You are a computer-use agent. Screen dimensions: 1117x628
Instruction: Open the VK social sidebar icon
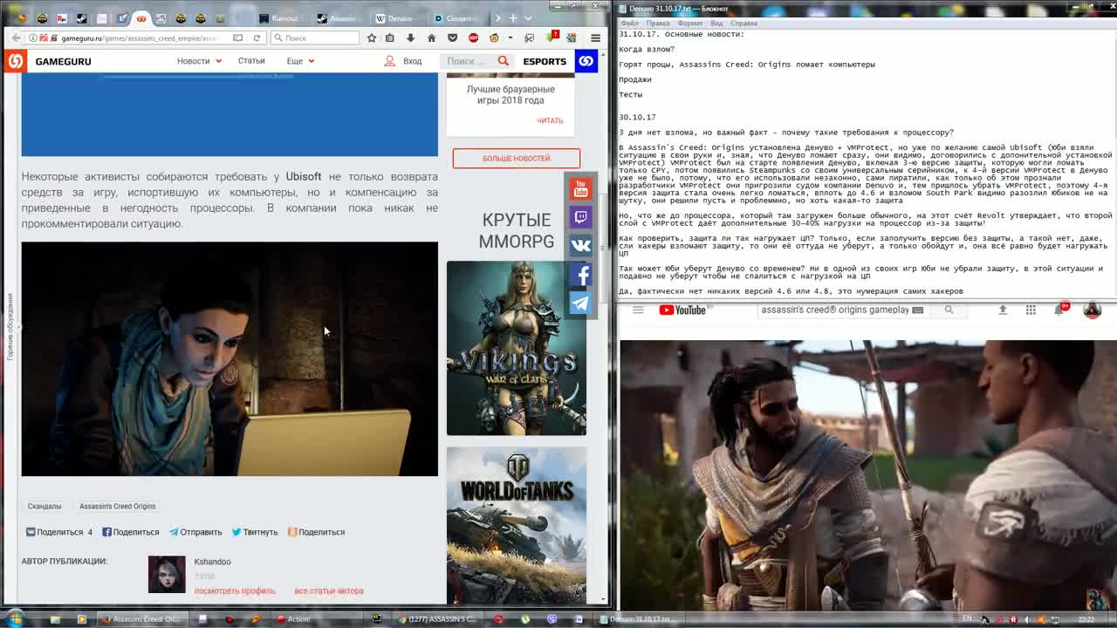580,246
